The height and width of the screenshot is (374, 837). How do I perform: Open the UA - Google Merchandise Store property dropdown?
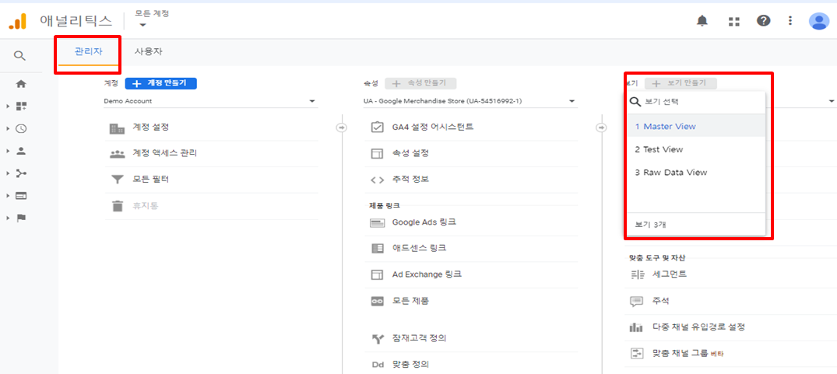[469, 101]
